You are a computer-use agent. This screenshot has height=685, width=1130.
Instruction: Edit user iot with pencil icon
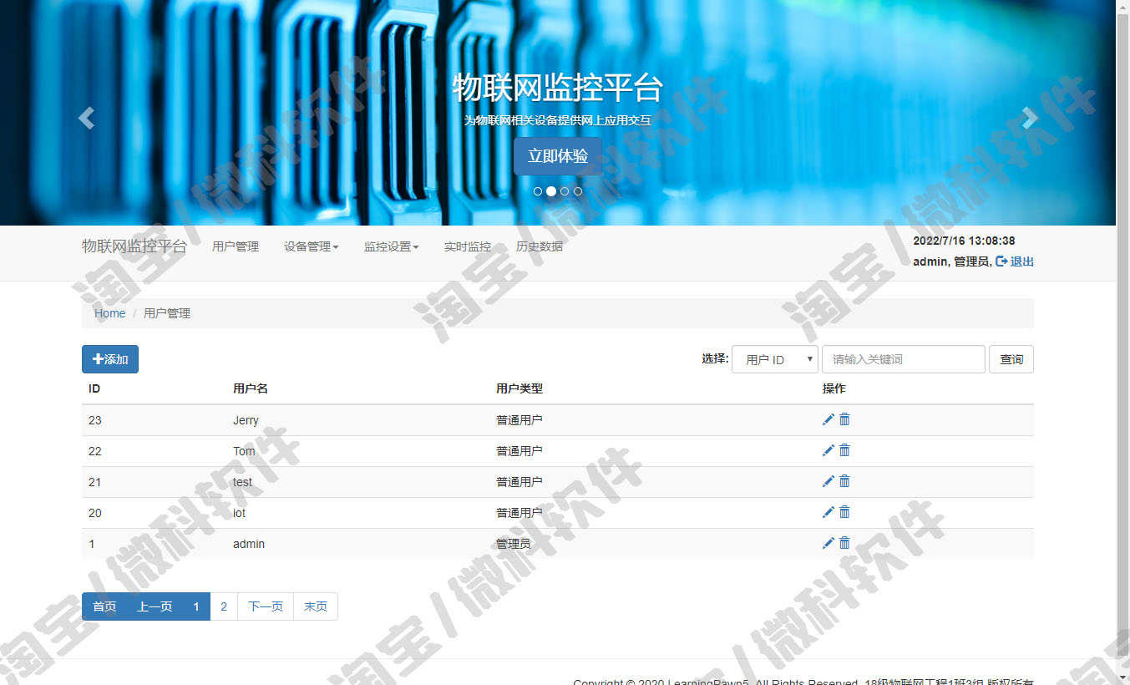pos(828,512)
